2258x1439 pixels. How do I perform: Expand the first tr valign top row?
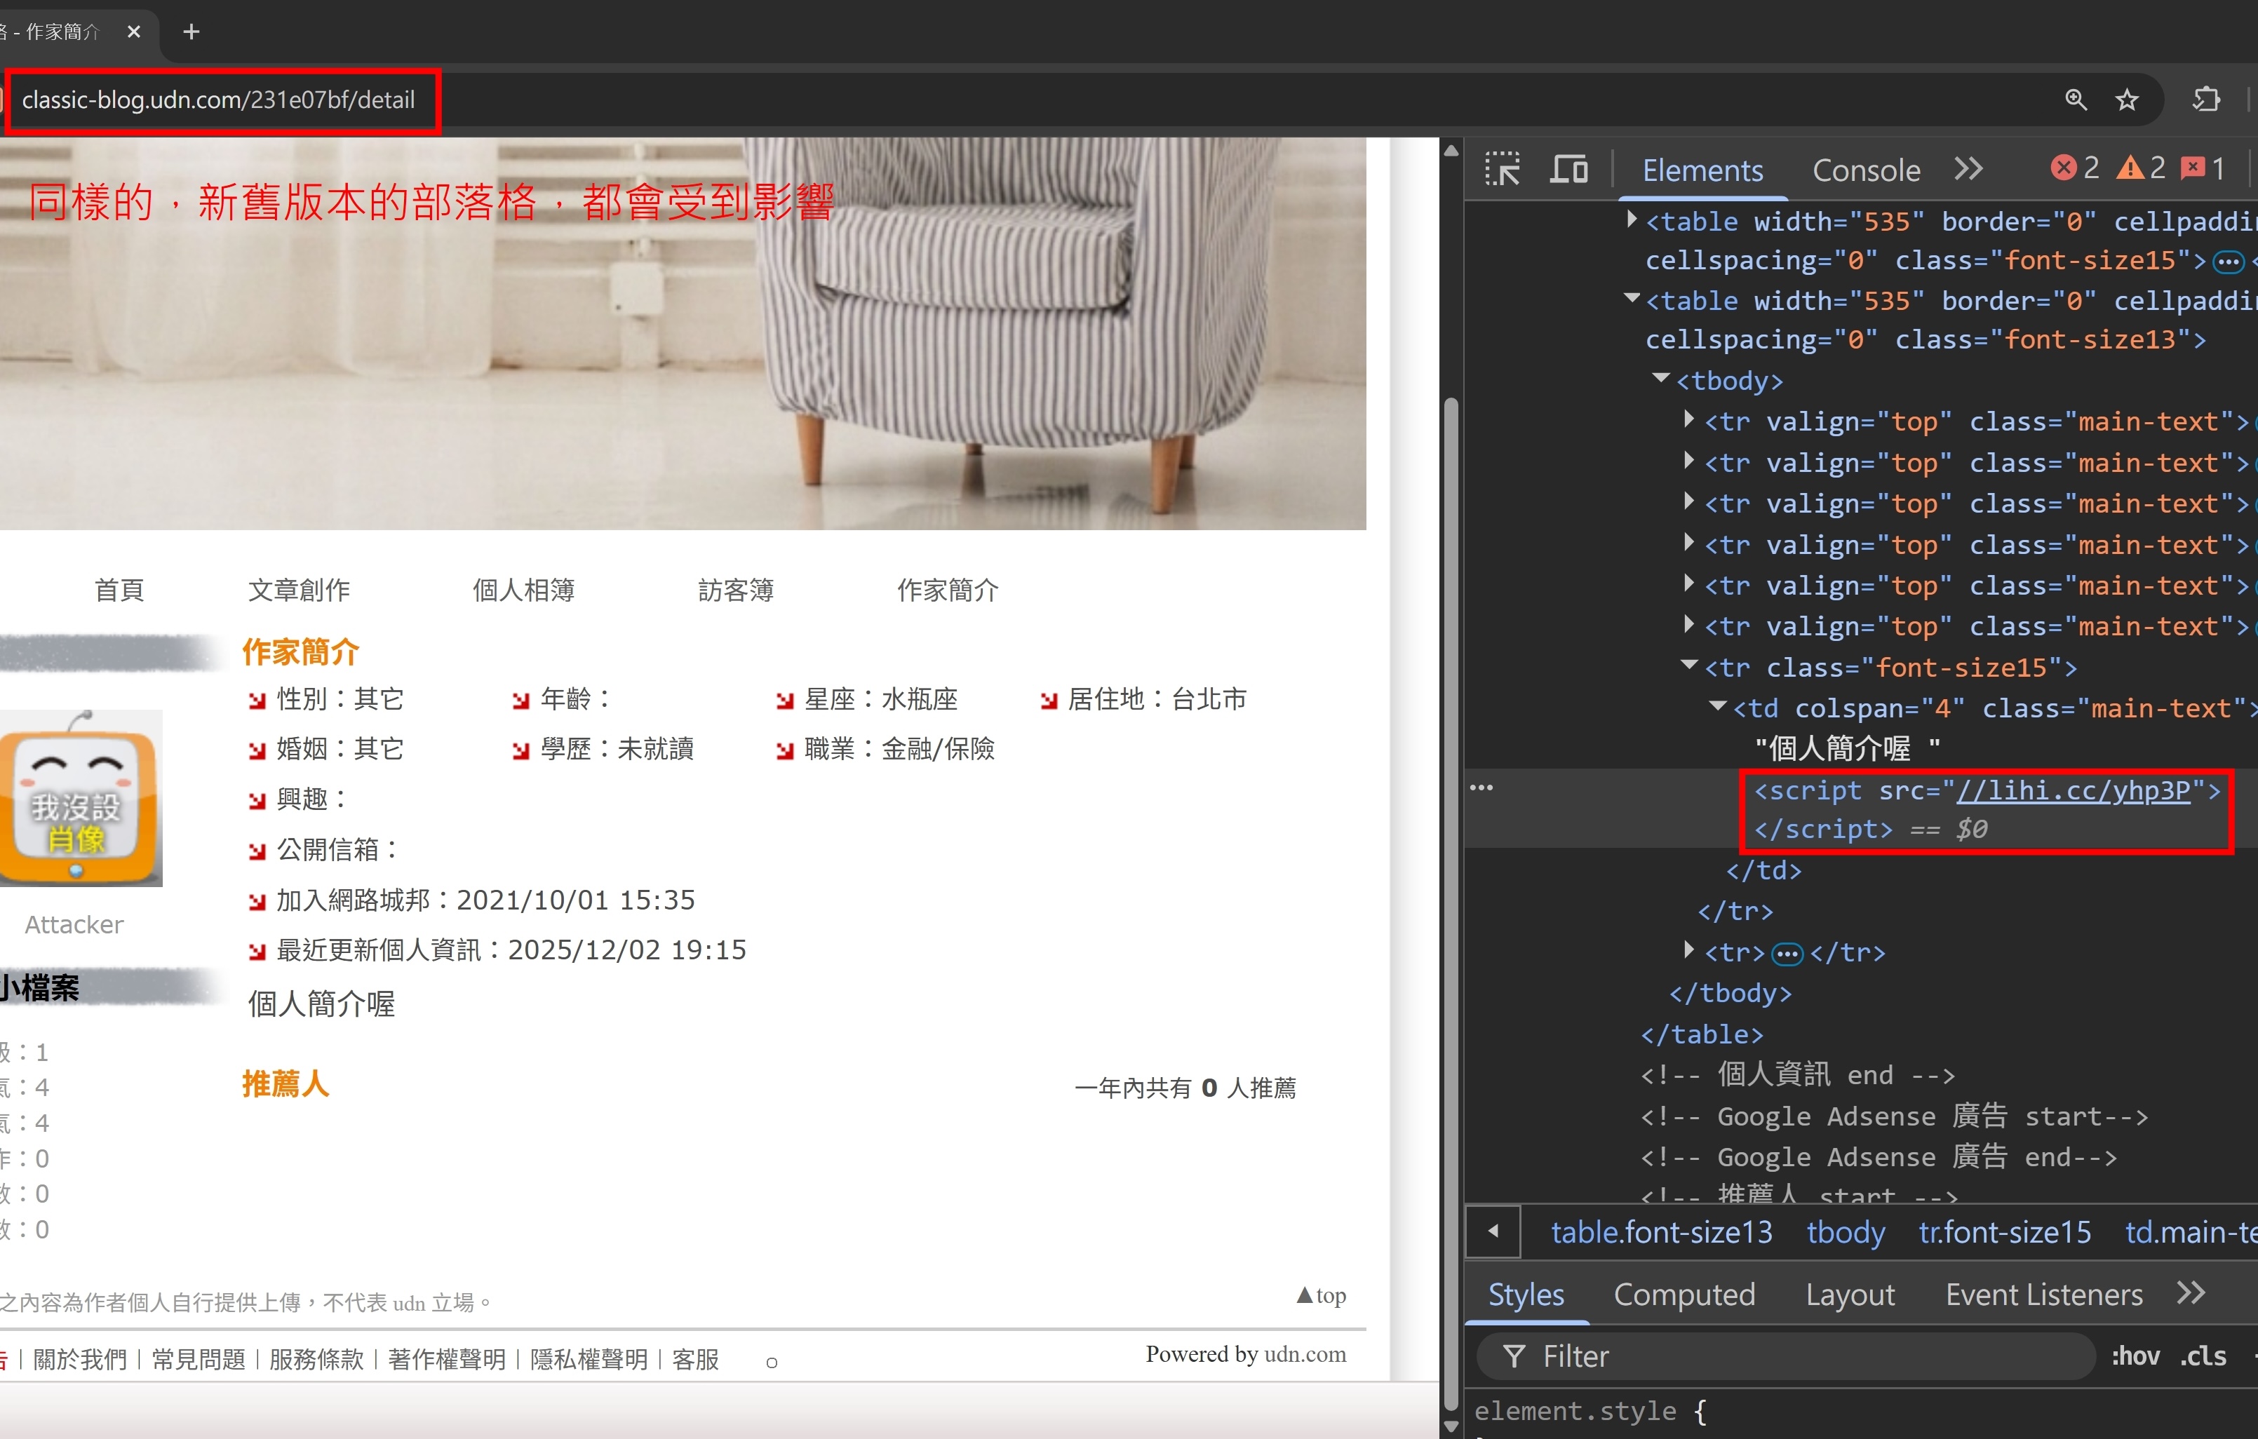click(1689, 420)
